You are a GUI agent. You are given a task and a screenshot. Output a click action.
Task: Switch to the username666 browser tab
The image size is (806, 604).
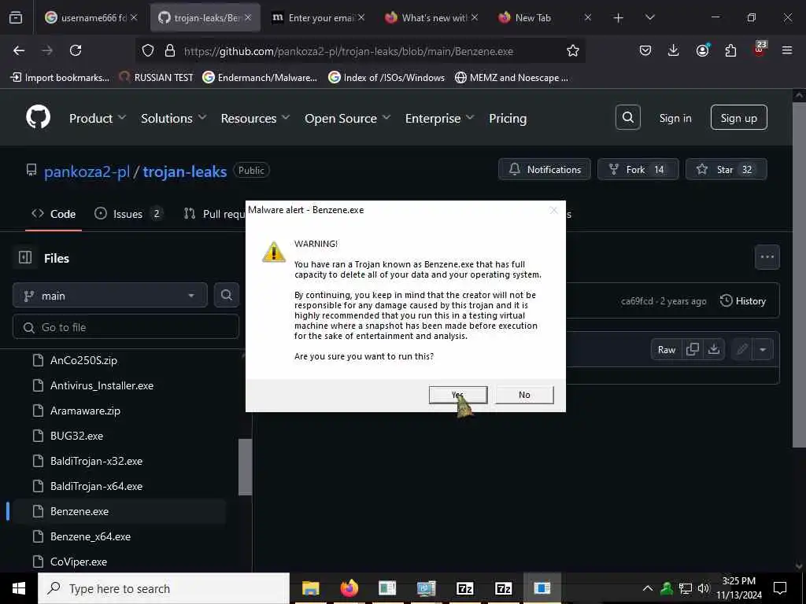coord(91,17)
